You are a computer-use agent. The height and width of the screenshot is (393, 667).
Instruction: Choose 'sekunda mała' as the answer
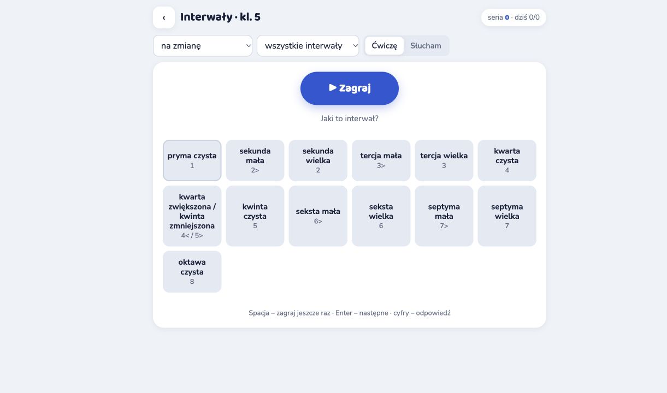(255, 160)
